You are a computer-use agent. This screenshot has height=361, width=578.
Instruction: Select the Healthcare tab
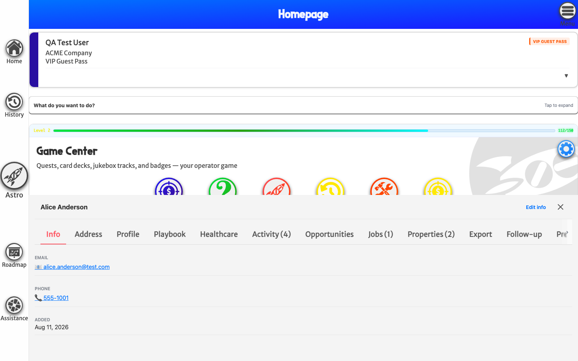tap(219, 234)
